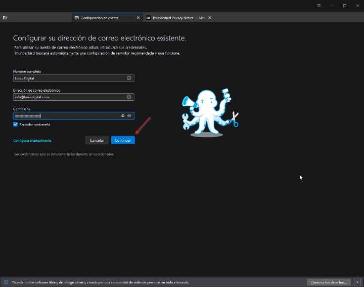Focus the Dirección de correo electrónico field
364x287 pixels.
click(x=74, y=97)
